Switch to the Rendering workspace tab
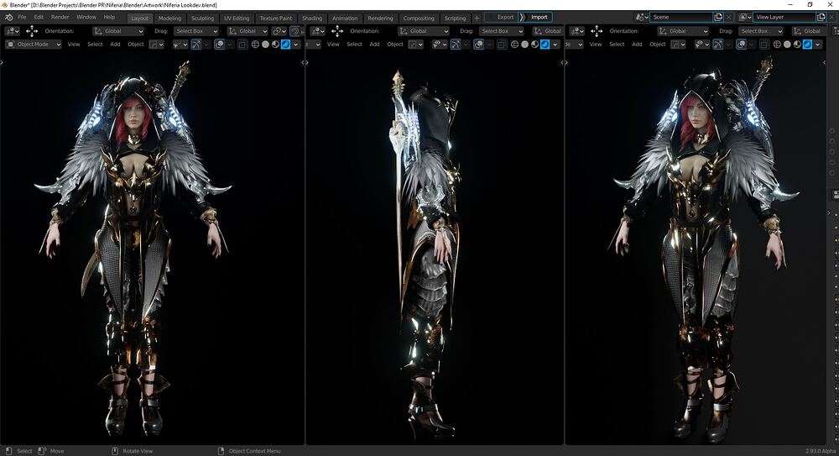This screenshot has height=456, width=839. (x=380, y=18)
